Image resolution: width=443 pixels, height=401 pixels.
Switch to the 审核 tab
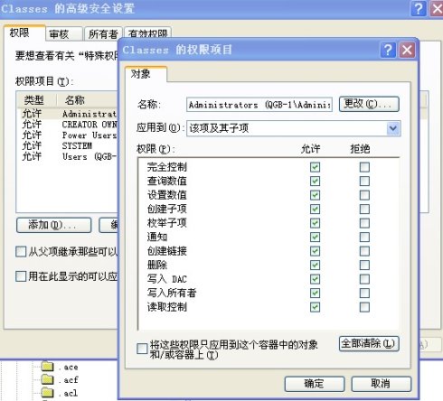click(x=63, y=33)
